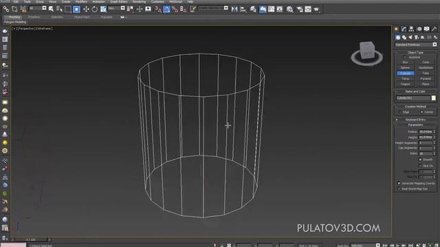Click the Box primitive button

coord(405,62)
